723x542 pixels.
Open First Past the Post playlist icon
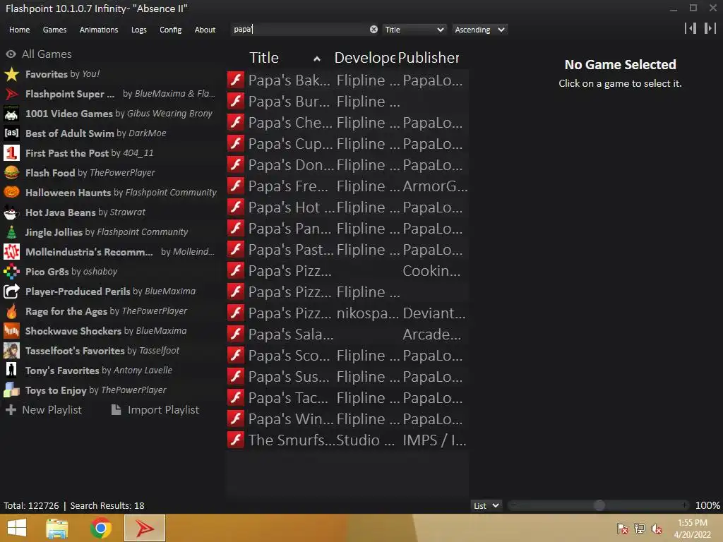click(x=11, y=153)
